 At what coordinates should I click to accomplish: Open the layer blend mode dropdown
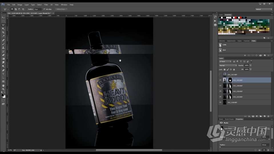tap(228, 65)
